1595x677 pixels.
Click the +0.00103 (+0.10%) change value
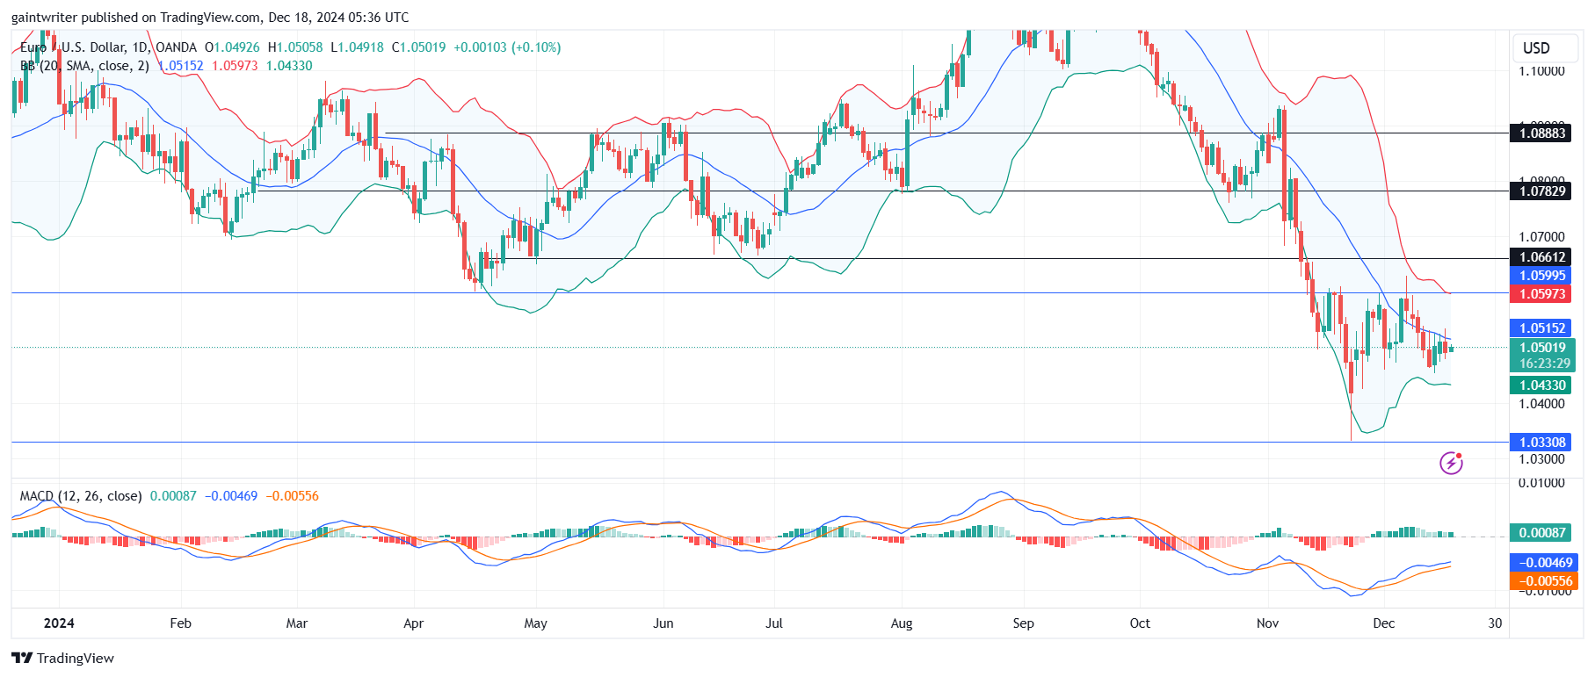point(507,47)
